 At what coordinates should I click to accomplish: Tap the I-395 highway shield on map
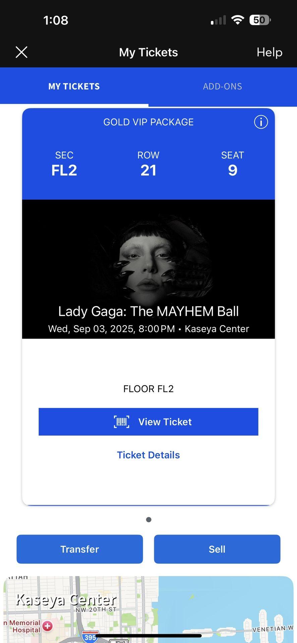click(90, 637)
